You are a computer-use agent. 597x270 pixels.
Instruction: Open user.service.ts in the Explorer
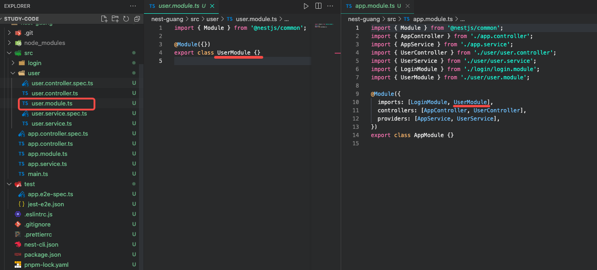point(72,124)
